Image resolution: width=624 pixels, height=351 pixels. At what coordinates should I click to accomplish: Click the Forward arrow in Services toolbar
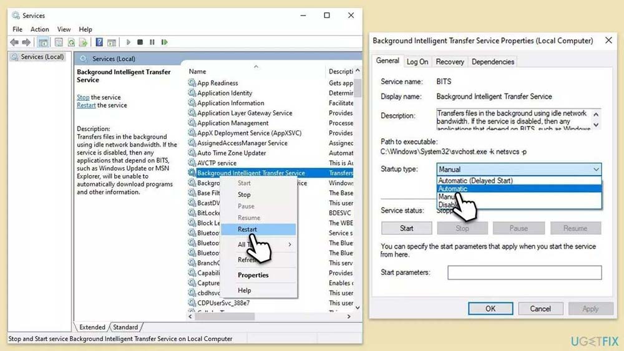click(x=26, y=42)
